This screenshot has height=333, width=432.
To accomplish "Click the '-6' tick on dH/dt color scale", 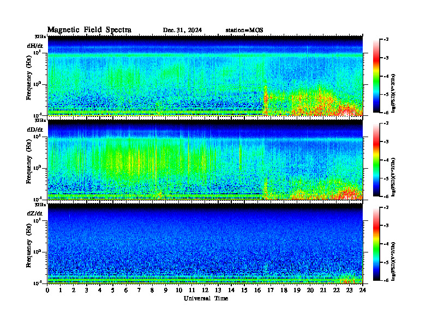I will 387,113.
